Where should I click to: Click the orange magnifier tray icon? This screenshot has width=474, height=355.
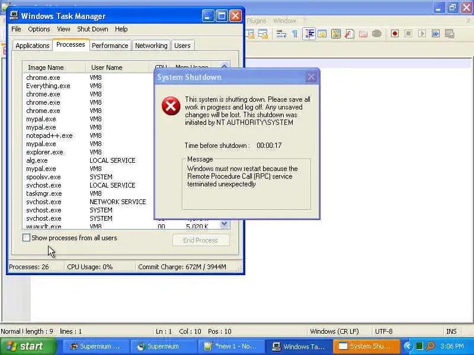pyautogui.click(x=430, y=346)
